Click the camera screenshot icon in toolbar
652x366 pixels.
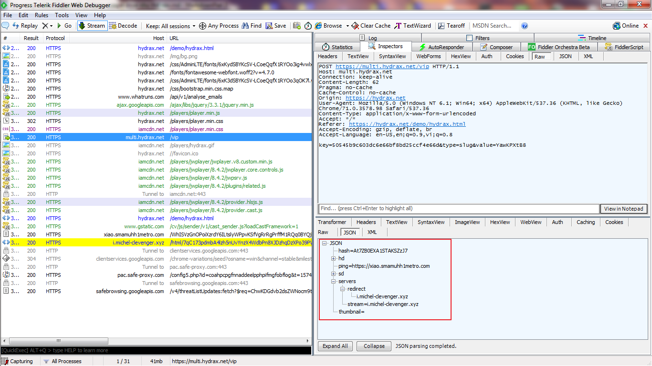(297, 26)
